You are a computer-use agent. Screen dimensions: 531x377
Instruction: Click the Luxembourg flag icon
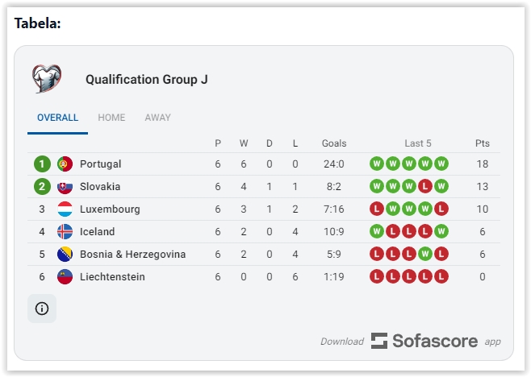pyautogui.click(x=65, y=209)
